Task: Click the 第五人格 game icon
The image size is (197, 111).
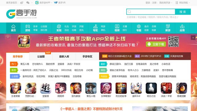Action: 91,88
